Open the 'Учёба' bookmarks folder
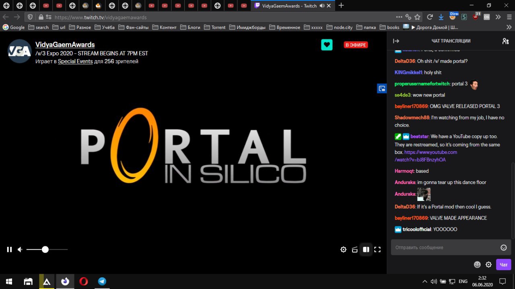Image resolution: width=515 pixels, height=289 pixels. (x=105, y=27)
